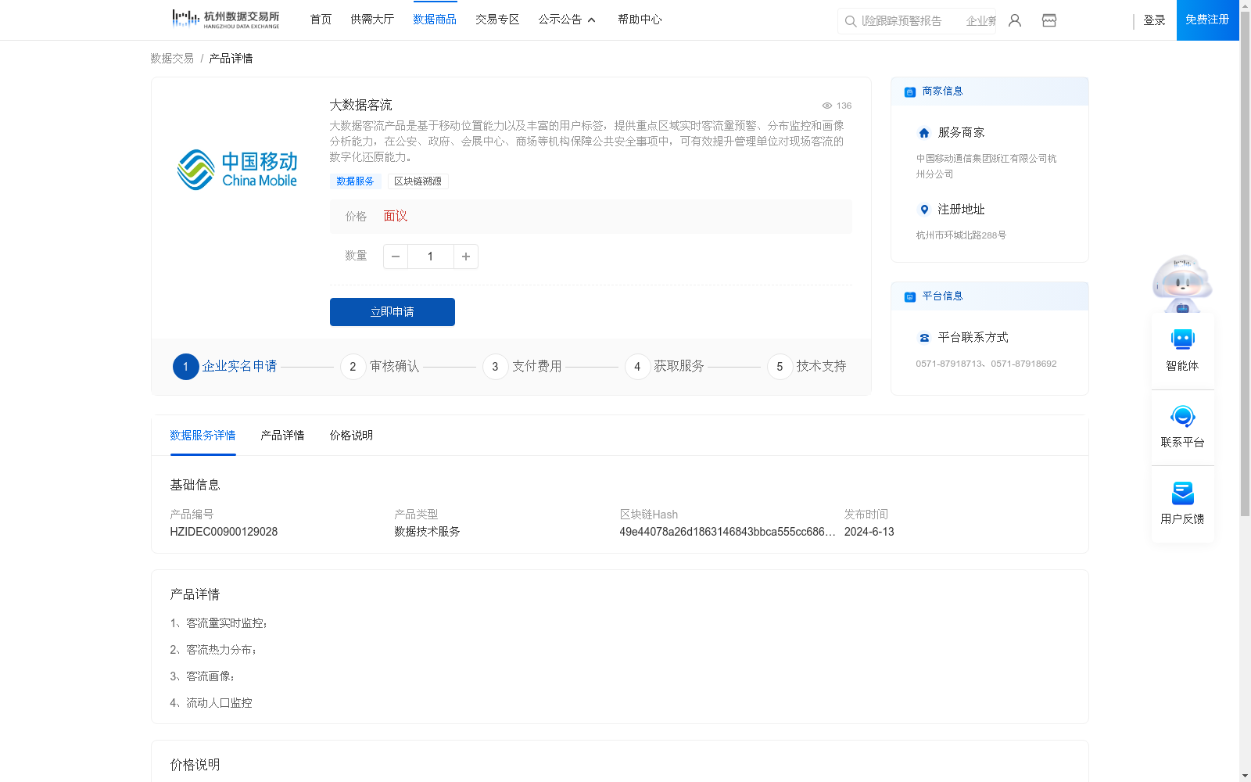The image size is (1251, 782).
Task: Go to 首页 in navigation
Action: click(321, 20)
